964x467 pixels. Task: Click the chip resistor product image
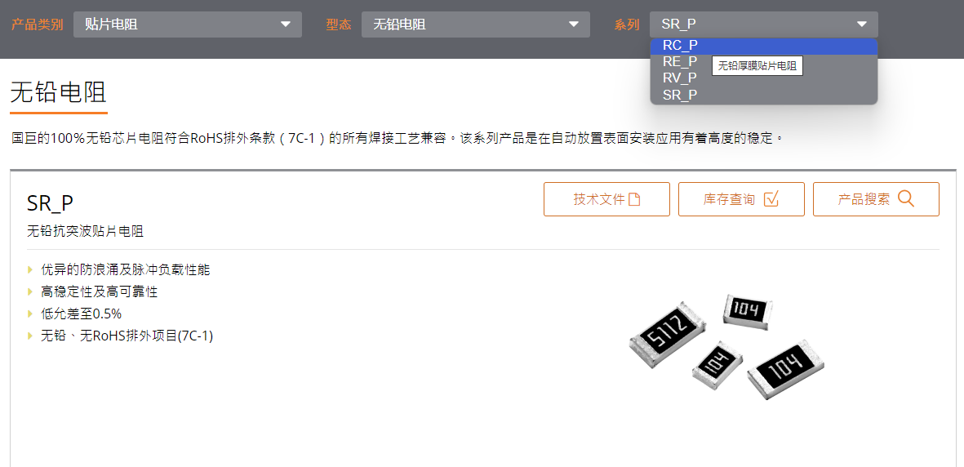coord(726,346)
